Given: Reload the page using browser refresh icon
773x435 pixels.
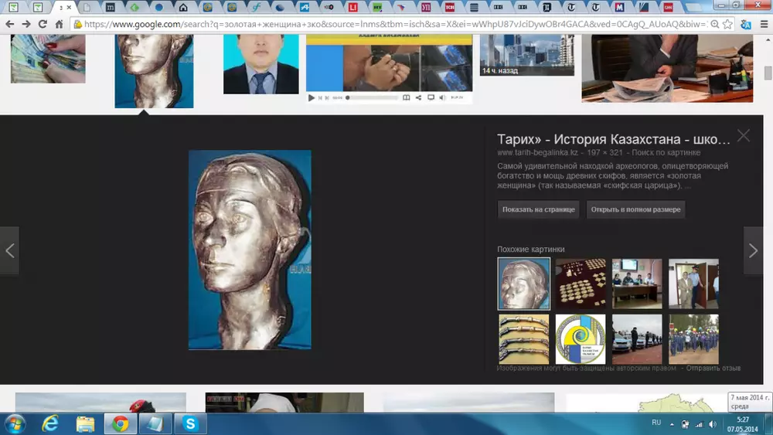Looking at the screenshot, I should tap(43, 24).
